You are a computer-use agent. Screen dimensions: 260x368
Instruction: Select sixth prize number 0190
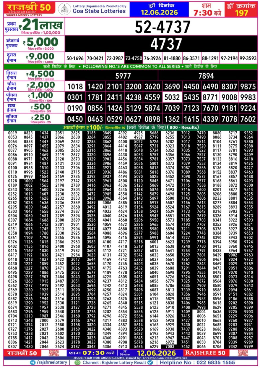75,108
